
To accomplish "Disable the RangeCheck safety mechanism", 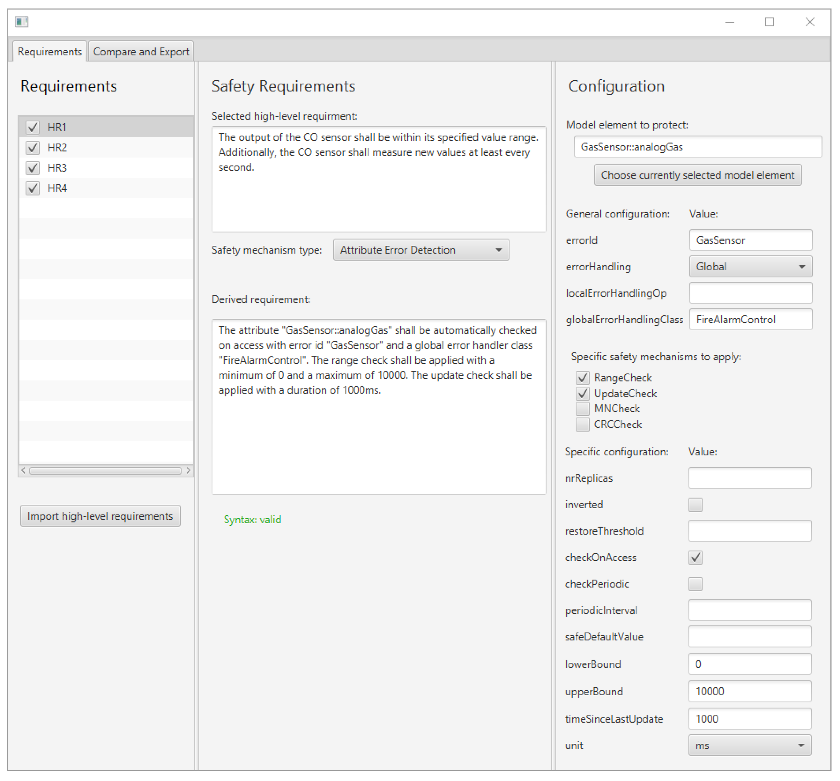I will [x=582, y=377].
